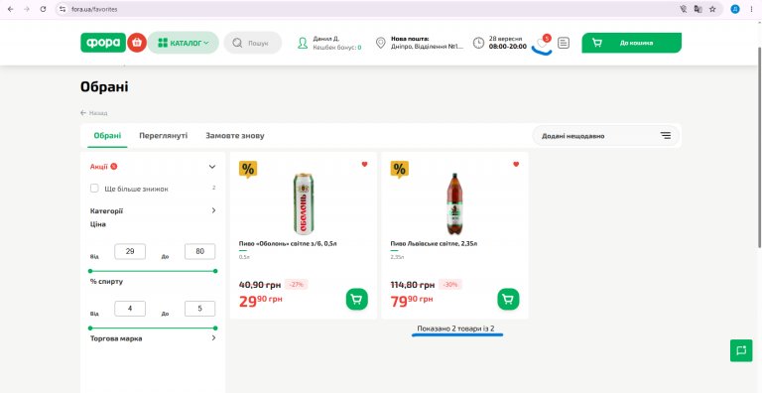
Task: Click the price slider right handle
Action: click(215, 271)
